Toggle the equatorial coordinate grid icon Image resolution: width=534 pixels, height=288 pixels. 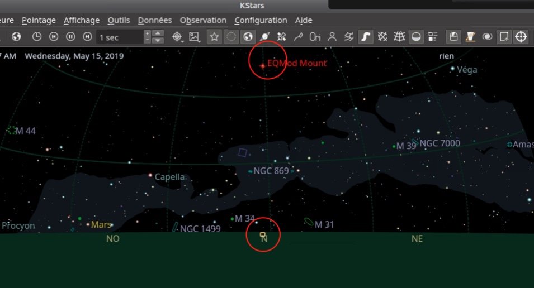tap(382, 37)
